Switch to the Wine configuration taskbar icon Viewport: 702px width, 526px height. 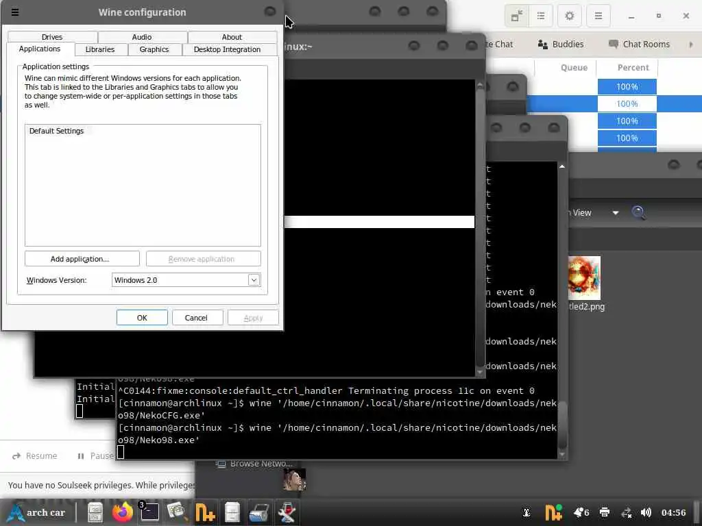tap(287, 512)
